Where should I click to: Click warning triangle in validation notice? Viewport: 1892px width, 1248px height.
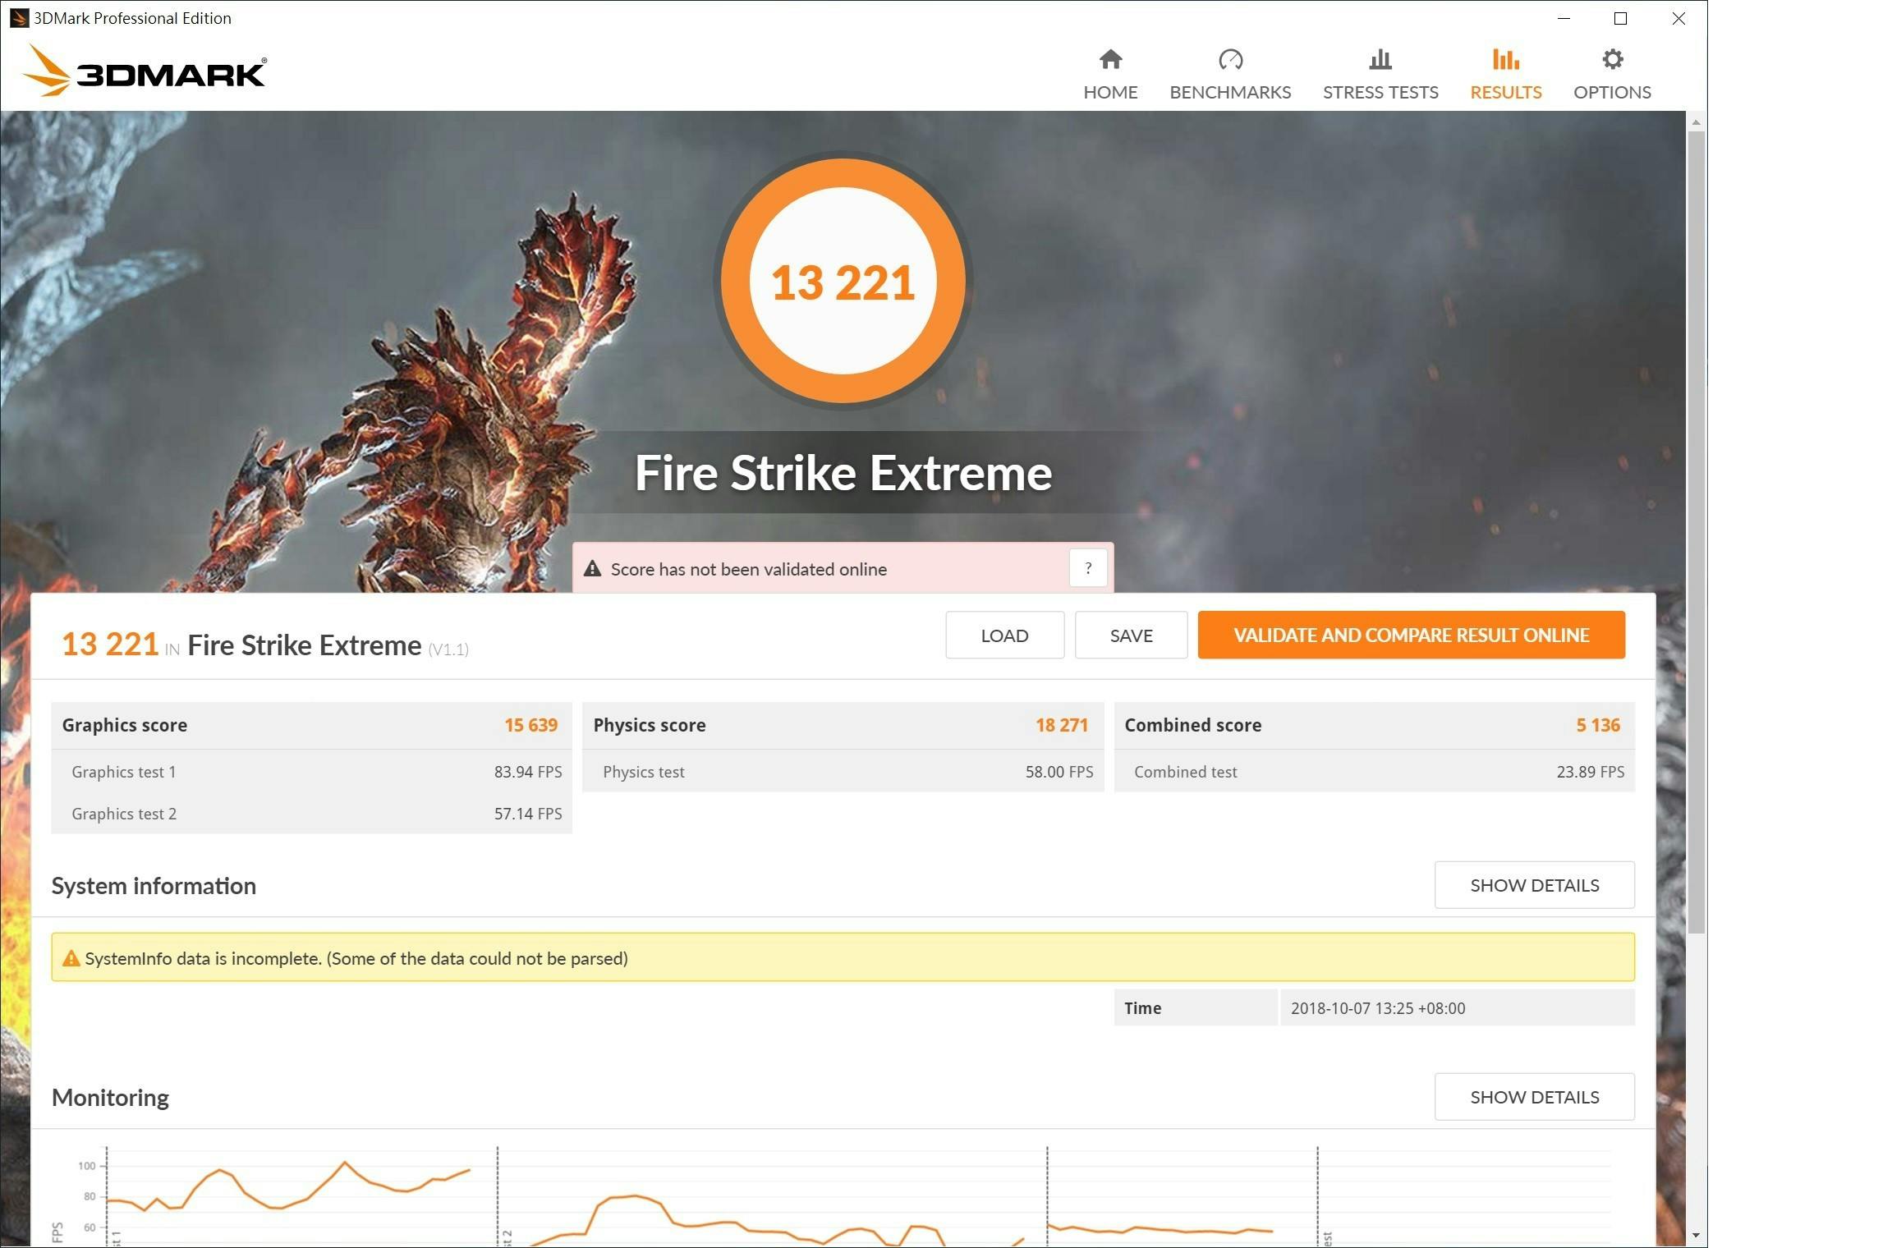coord(592,568)
